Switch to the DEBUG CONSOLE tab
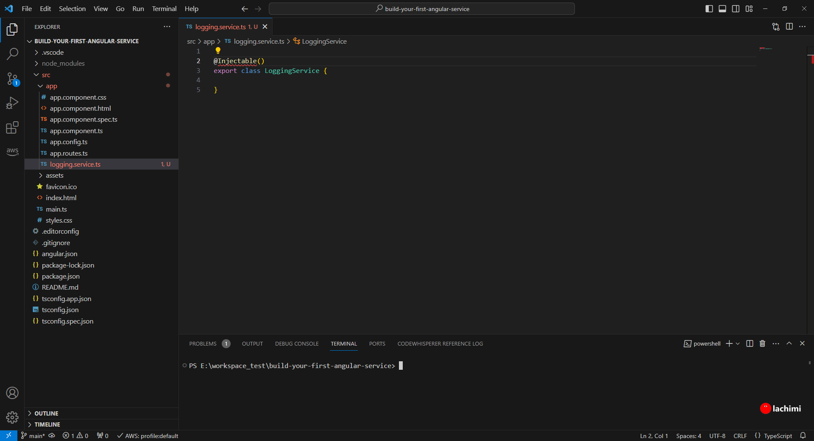 coord(296,344)
